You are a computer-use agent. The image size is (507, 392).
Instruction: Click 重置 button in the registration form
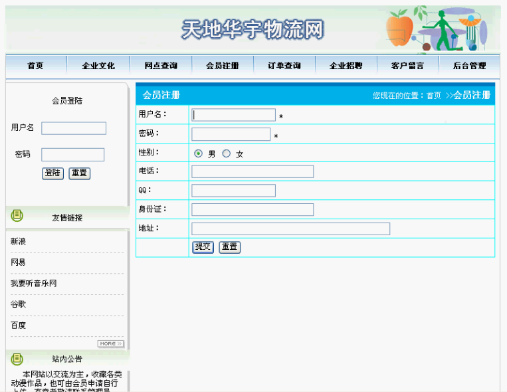pos(230,247)
